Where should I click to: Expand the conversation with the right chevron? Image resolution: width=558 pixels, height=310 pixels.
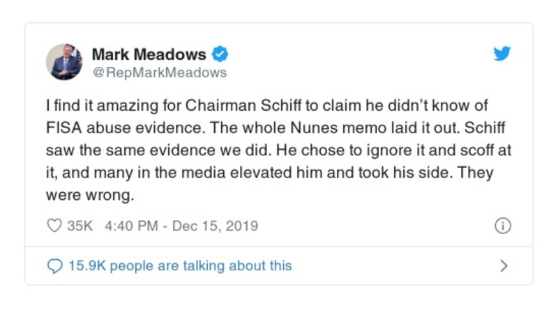[x=504, y=265]
